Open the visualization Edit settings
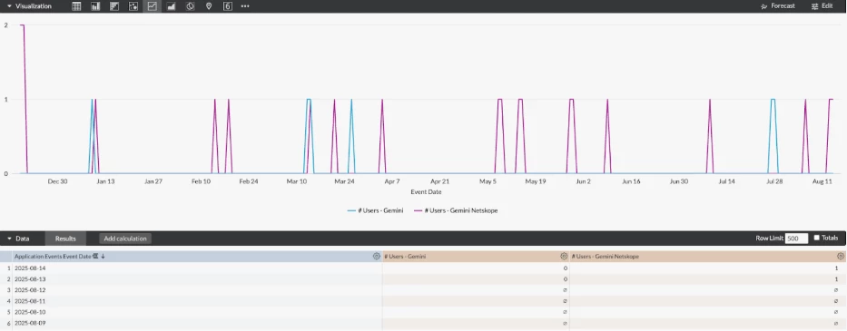 tap(822, 6)
